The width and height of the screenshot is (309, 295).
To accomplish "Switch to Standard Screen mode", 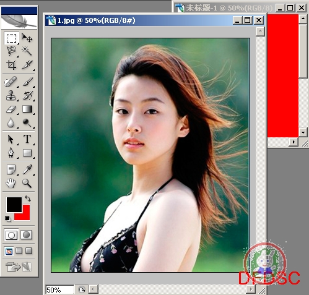I will pos(9,251).
